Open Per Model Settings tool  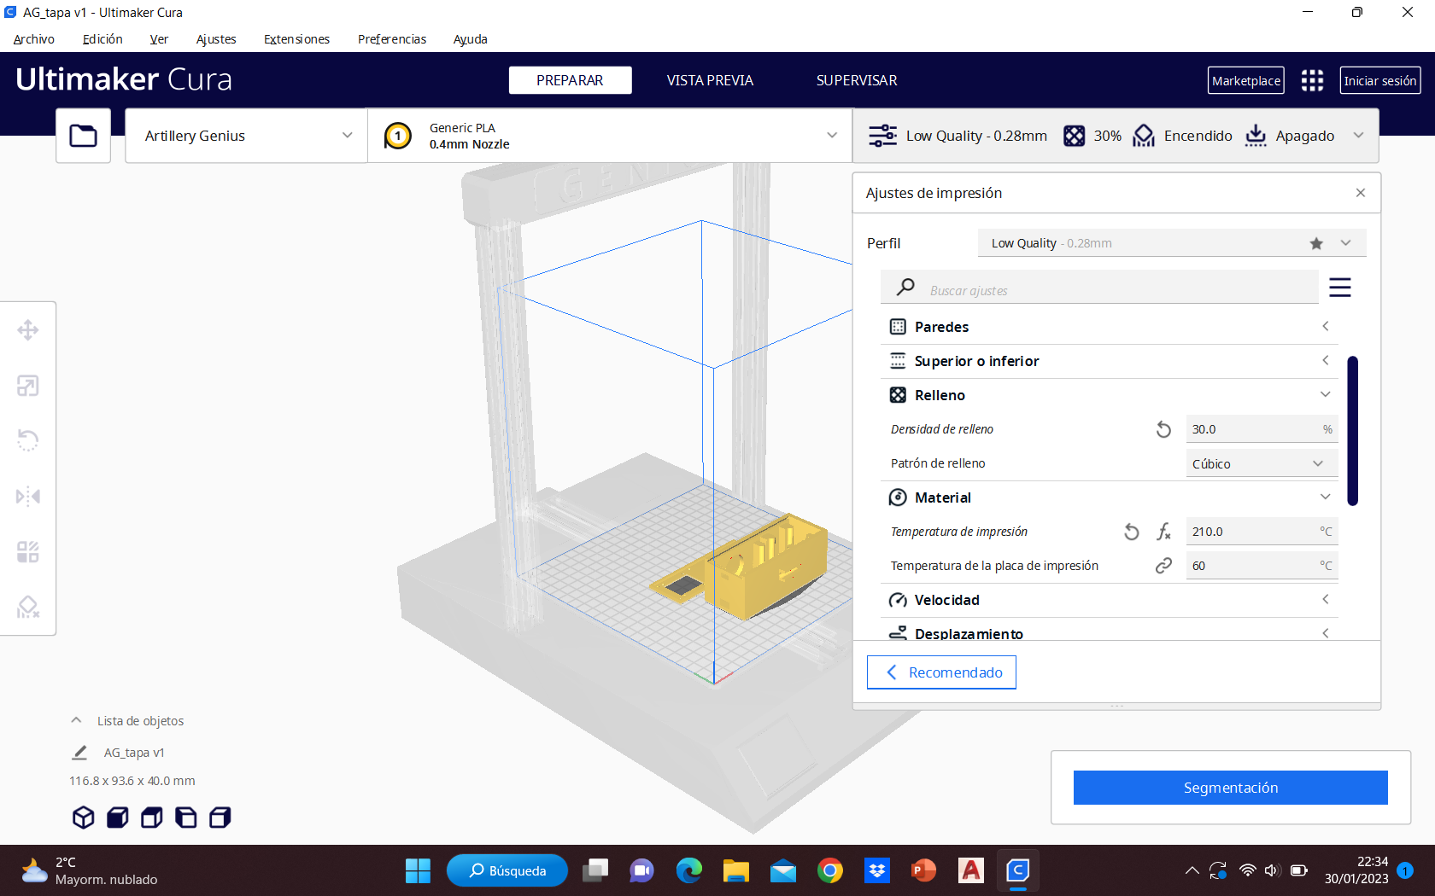pos(28,551)
